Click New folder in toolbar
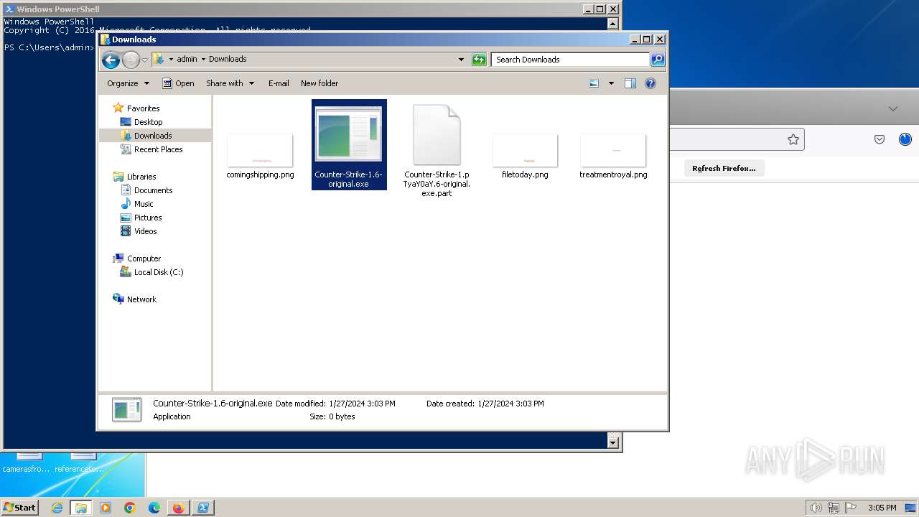The image size is (919, 517). point(319,83)
